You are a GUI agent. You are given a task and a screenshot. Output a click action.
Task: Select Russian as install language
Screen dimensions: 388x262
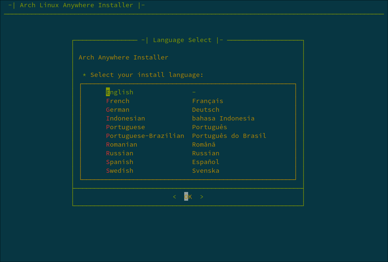(x=120, y=153)
